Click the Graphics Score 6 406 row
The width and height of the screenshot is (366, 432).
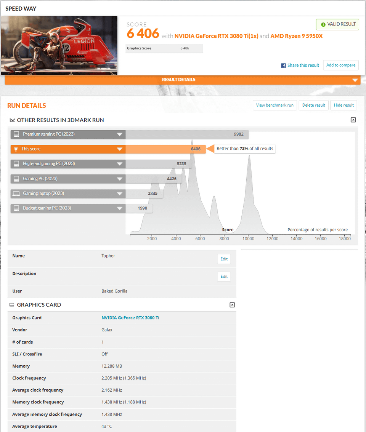pos(164,48)
